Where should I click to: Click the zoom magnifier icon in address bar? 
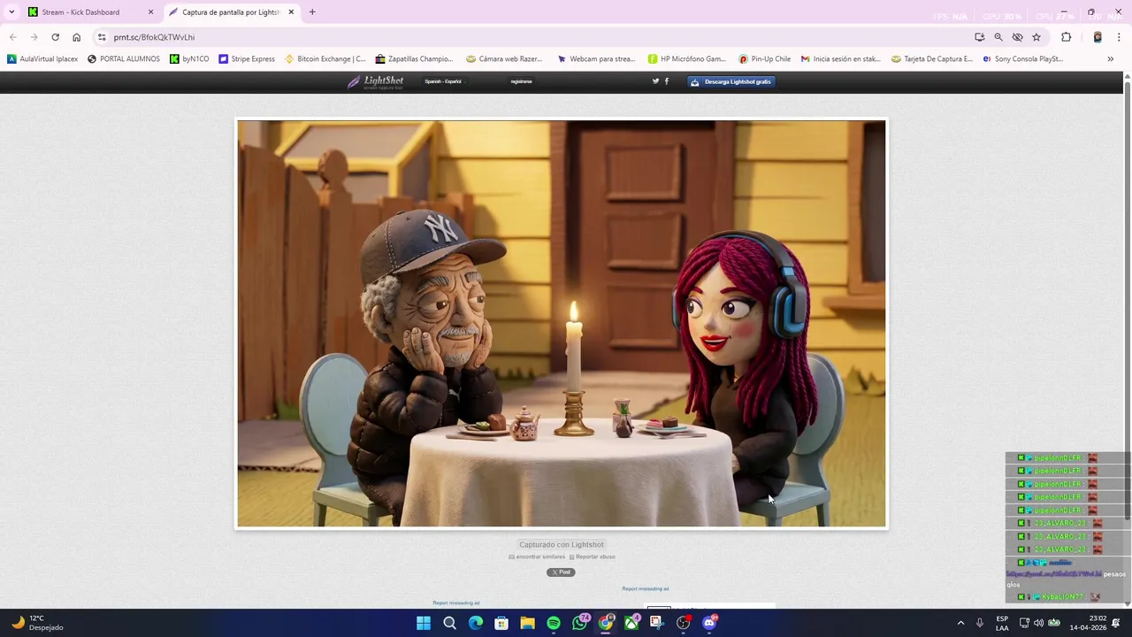pos(998,37)
